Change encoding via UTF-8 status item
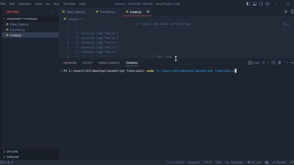The image size is (294, 165). point(208,162)
